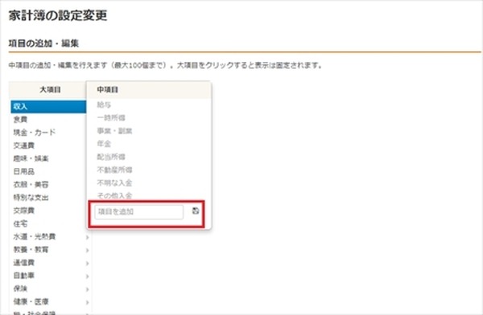The image size is (483, 315).
Task: Expand the chevron next to 自動車
Action: click(88, 276)
